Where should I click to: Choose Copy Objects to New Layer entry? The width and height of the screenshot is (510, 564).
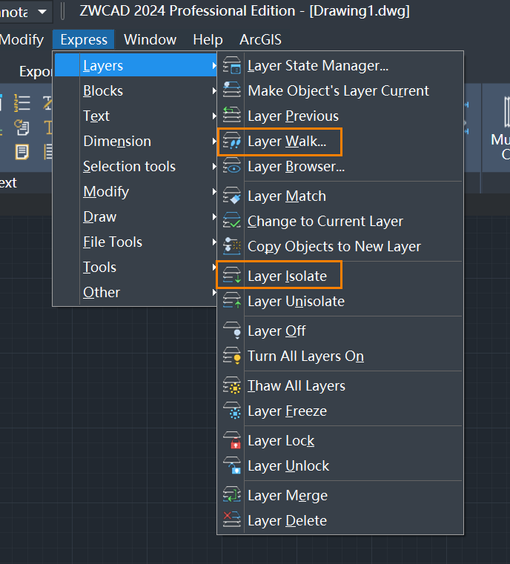(x=340, y=246)
